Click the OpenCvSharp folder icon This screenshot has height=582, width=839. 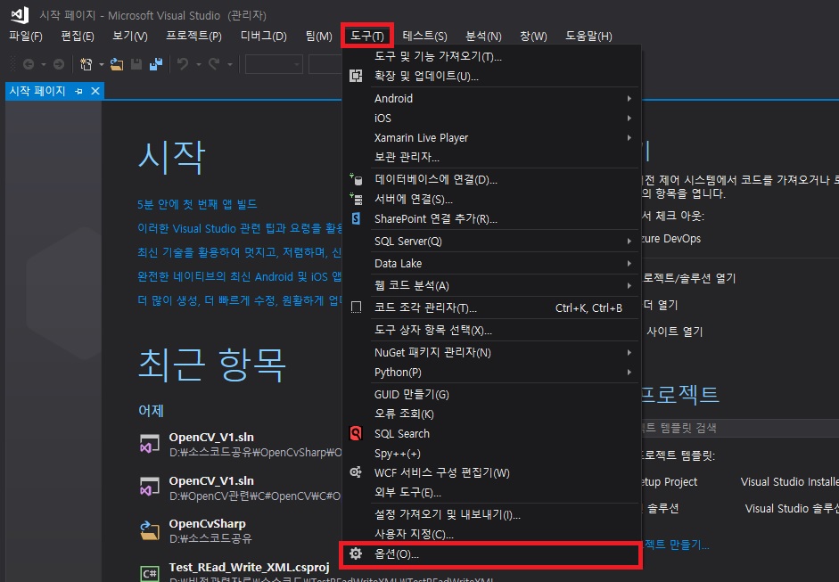(x=150, y=530)
